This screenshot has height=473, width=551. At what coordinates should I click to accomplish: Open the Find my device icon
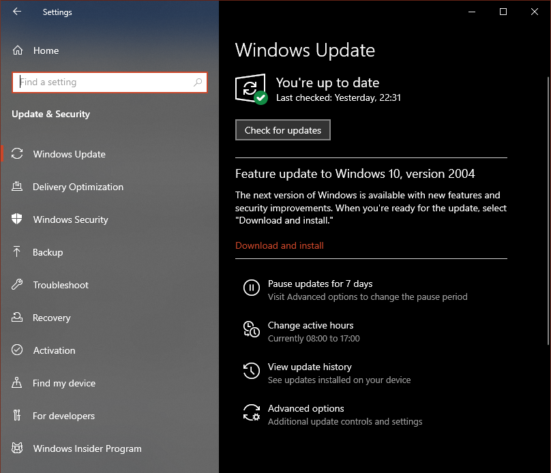point(17,382)
